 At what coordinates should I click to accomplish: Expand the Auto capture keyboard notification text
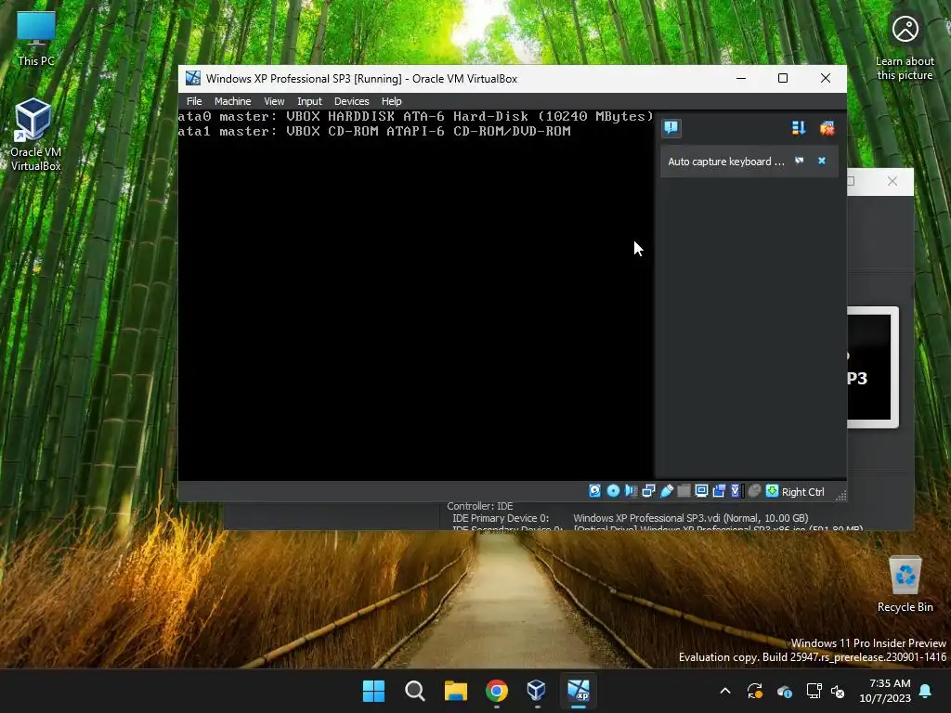click(726, 162)
